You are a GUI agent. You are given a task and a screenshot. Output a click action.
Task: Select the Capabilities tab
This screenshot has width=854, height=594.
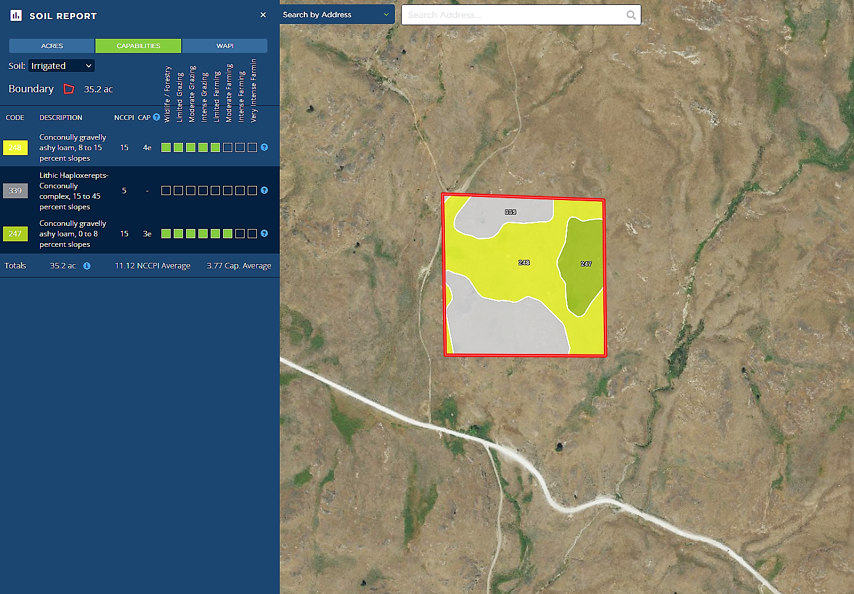138,46
